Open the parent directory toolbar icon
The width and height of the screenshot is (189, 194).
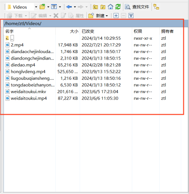[95, 7]
